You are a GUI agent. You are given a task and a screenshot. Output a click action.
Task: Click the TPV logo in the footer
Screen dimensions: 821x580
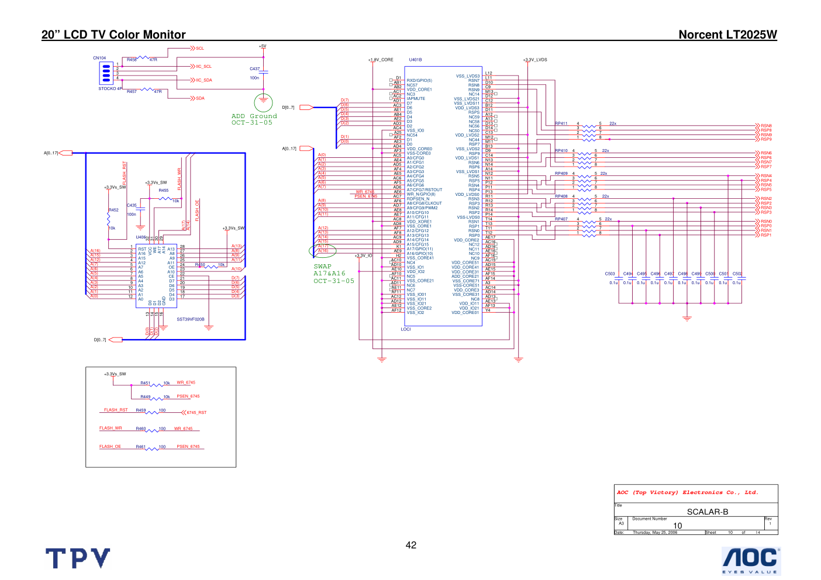[x=78, y=558]
